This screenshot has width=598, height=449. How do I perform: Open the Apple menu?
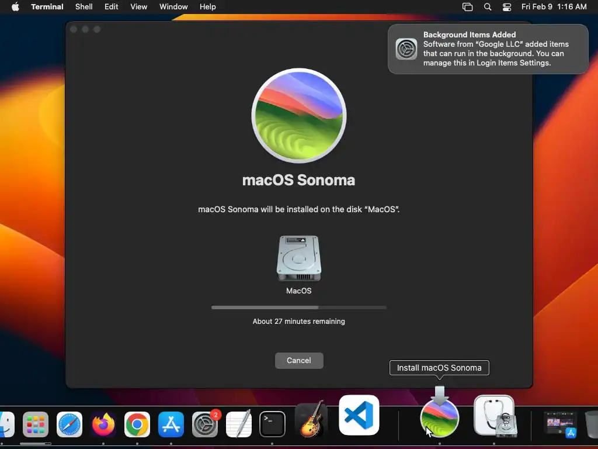(x=15, y=6)
